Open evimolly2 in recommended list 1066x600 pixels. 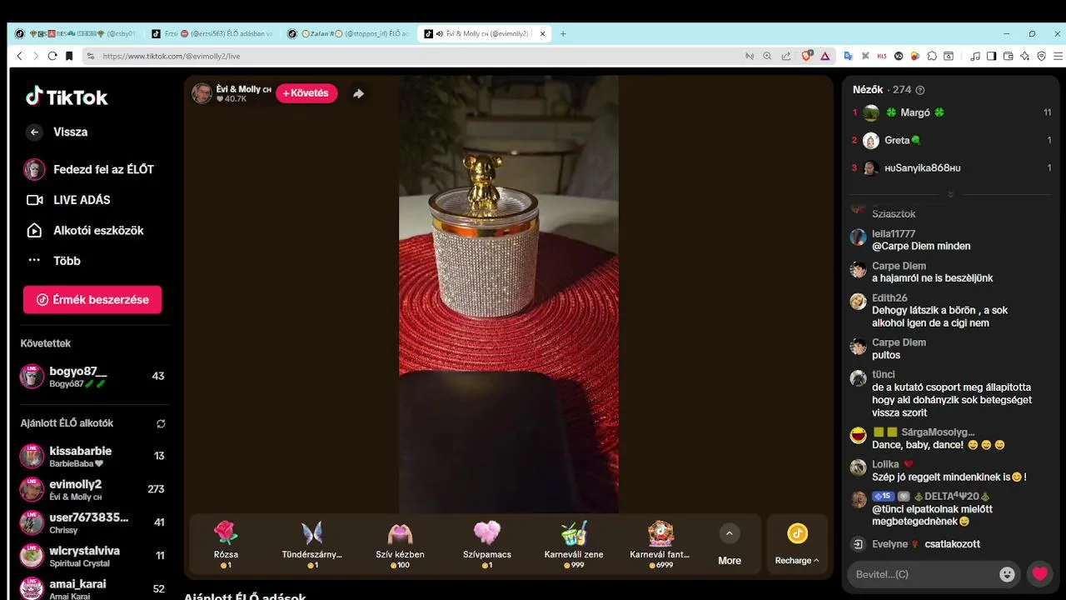tap(92, 489)
